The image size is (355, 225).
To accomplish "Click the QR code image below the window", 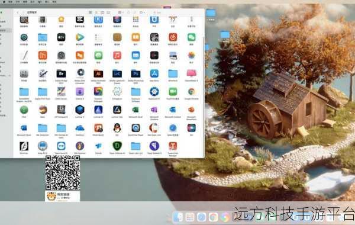I will coord(63,173).
